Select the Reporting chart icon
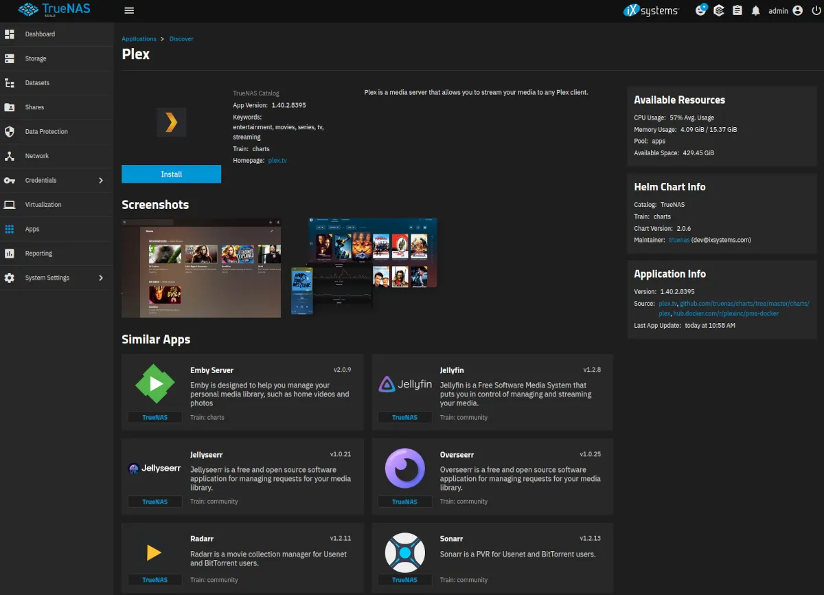The image size is (824, 595). (10, 253)
